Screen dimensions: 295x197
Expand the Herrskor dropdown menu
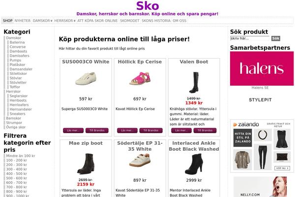pyautogui.click(x=65, y=21)
